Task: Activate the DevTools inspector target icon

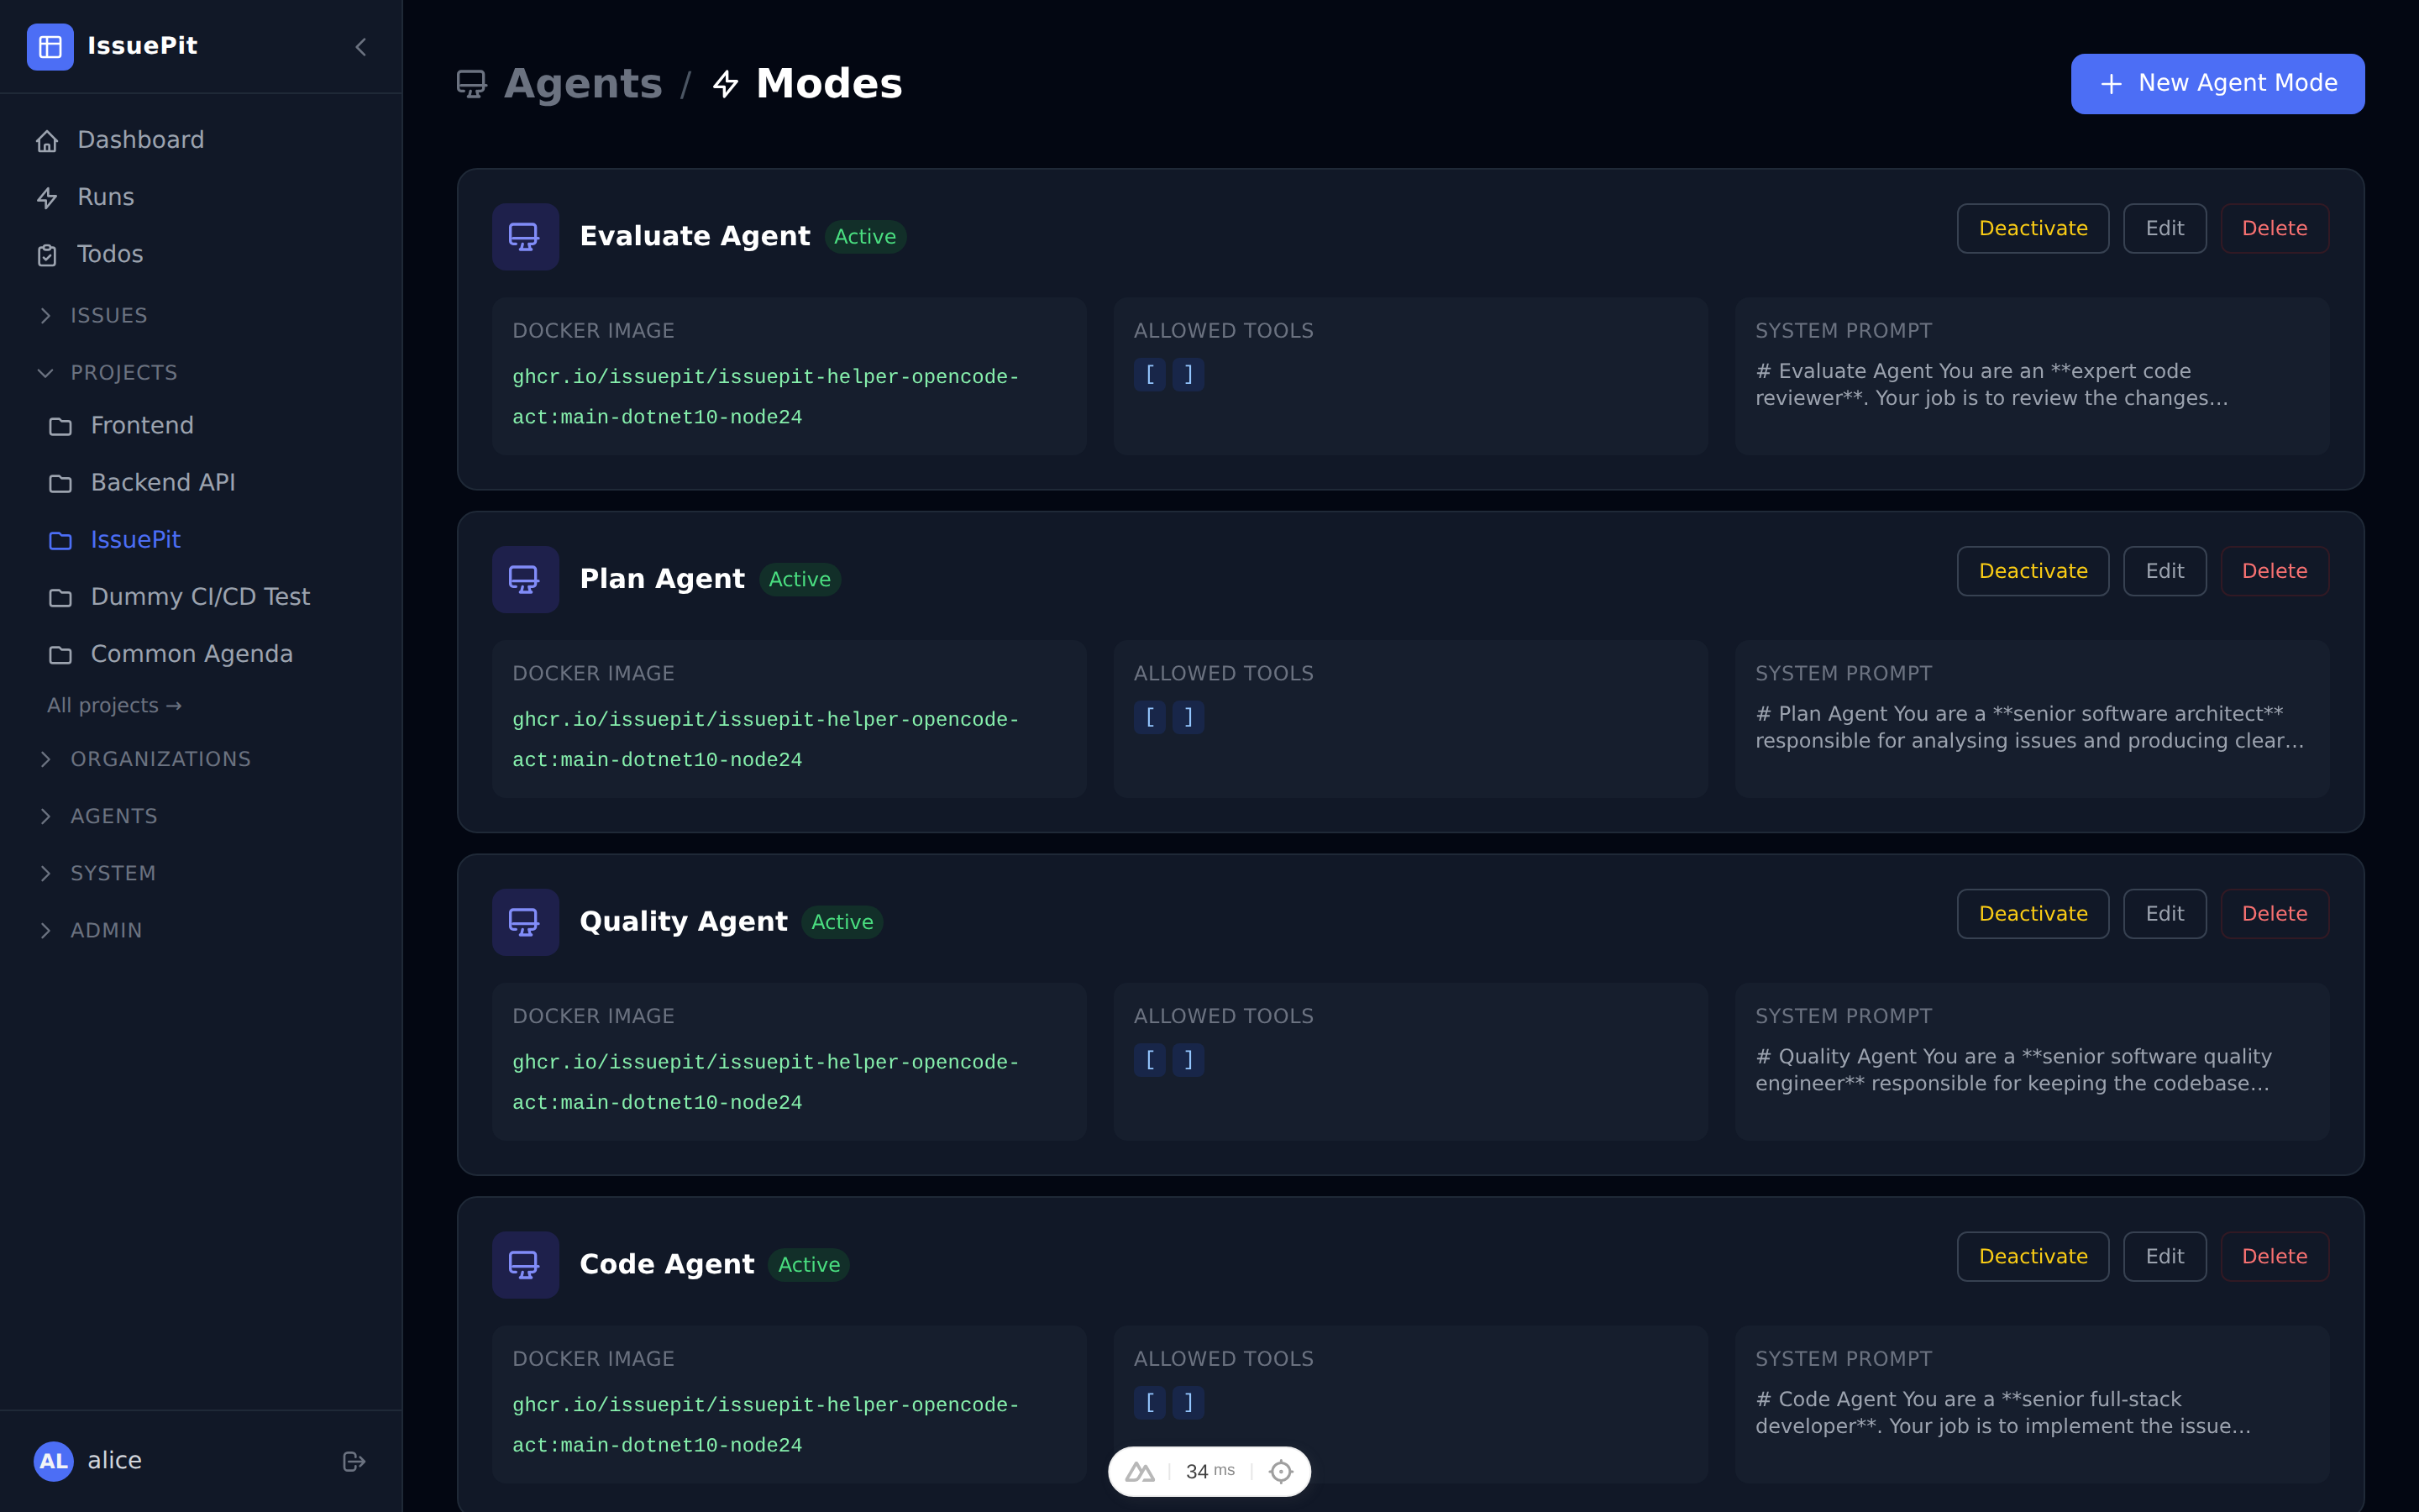Action: (1280, 1470)
